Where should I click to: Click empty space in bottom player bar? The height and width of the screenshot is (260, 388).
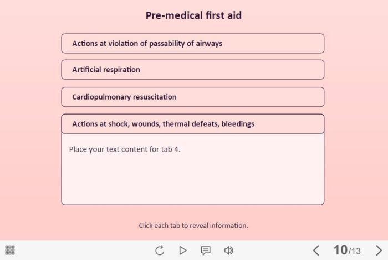(83, 250)
